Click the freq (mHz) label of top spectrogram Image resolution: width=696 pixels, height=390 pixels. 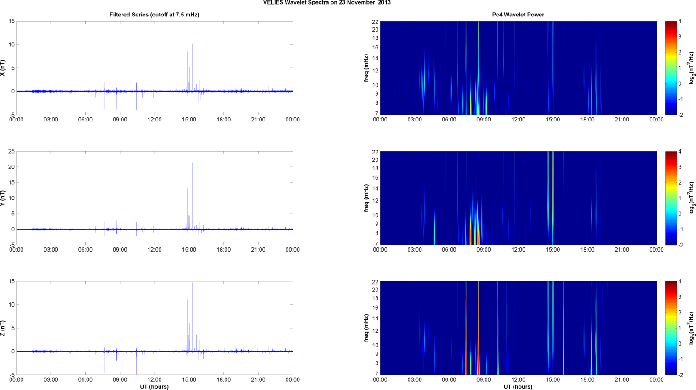click(366, 68)
